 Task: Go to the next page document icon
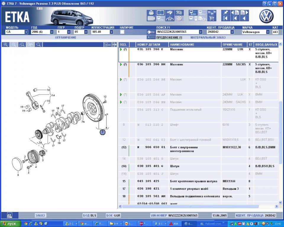coord(244,12)
